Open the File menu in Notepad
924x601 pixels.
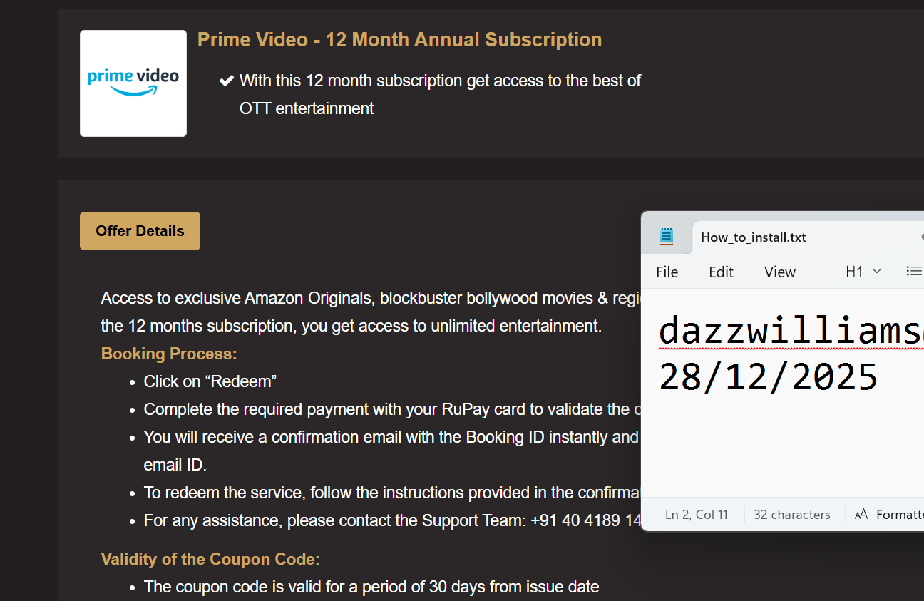point(667,272)
